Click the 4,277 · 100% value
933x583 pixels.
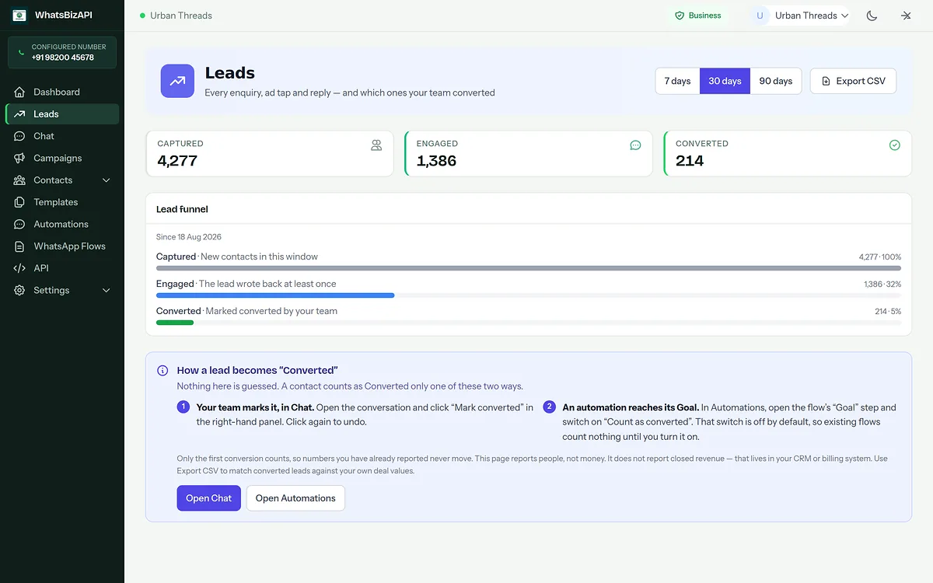(x=880, y=257)
